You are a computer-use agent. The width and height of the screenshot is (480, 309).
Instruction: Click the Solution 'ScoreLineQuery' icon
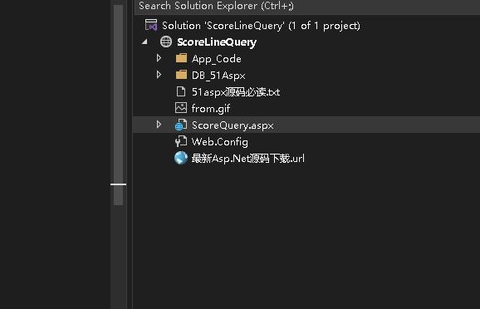point(151,25)
